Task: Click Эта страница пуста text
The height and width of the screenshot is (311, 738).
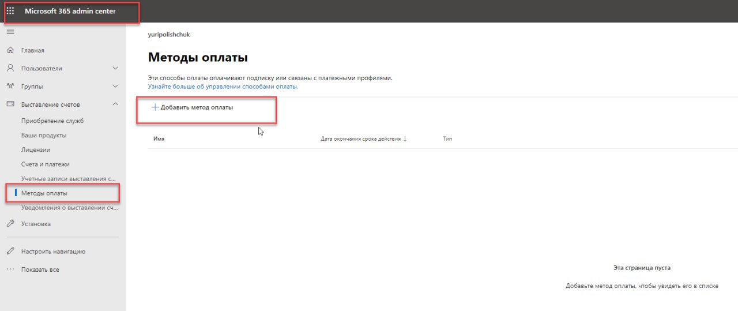Action: [x=642, y=268]
